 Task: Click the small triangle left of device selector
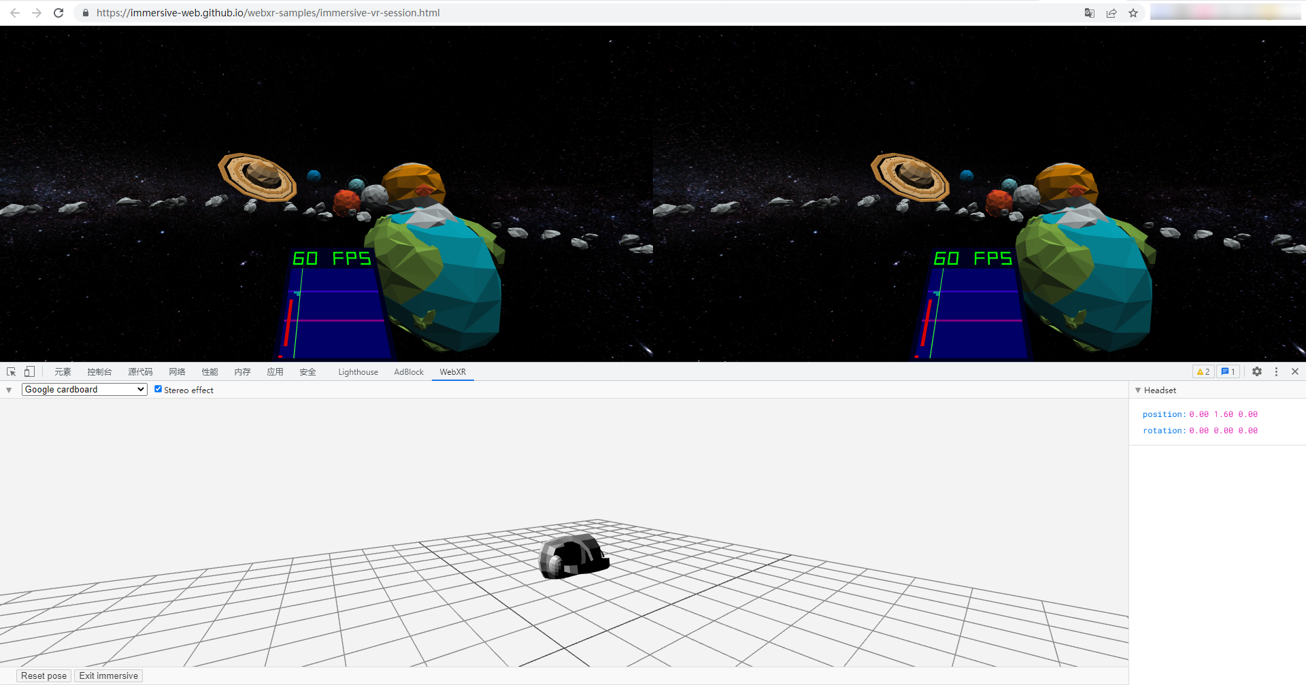(9, 389)
